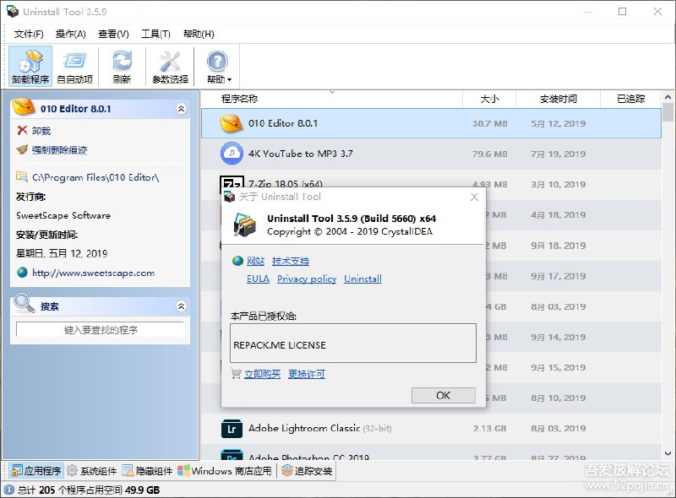This screenshot has width=676, height=498.
Task: Select the 卸载程序 toolbar icon
Action: pyautogui.click(x=30, y=65)
